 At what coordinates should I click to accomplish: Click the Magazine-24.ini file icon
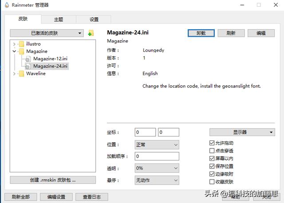28,66
